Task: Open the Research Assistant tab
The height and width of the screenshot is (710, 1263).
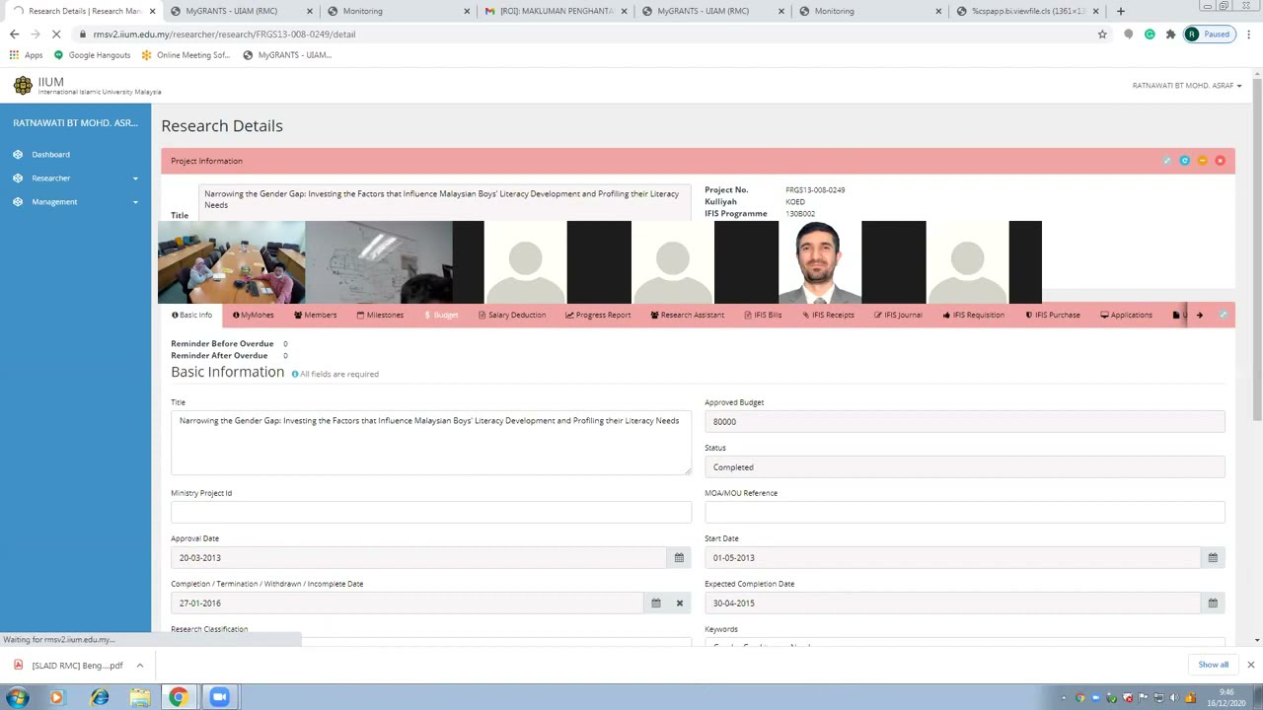Action: (x=688, y=316)
